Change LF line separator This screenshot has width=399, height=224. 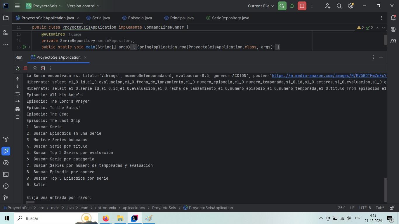tap(352, 208)
